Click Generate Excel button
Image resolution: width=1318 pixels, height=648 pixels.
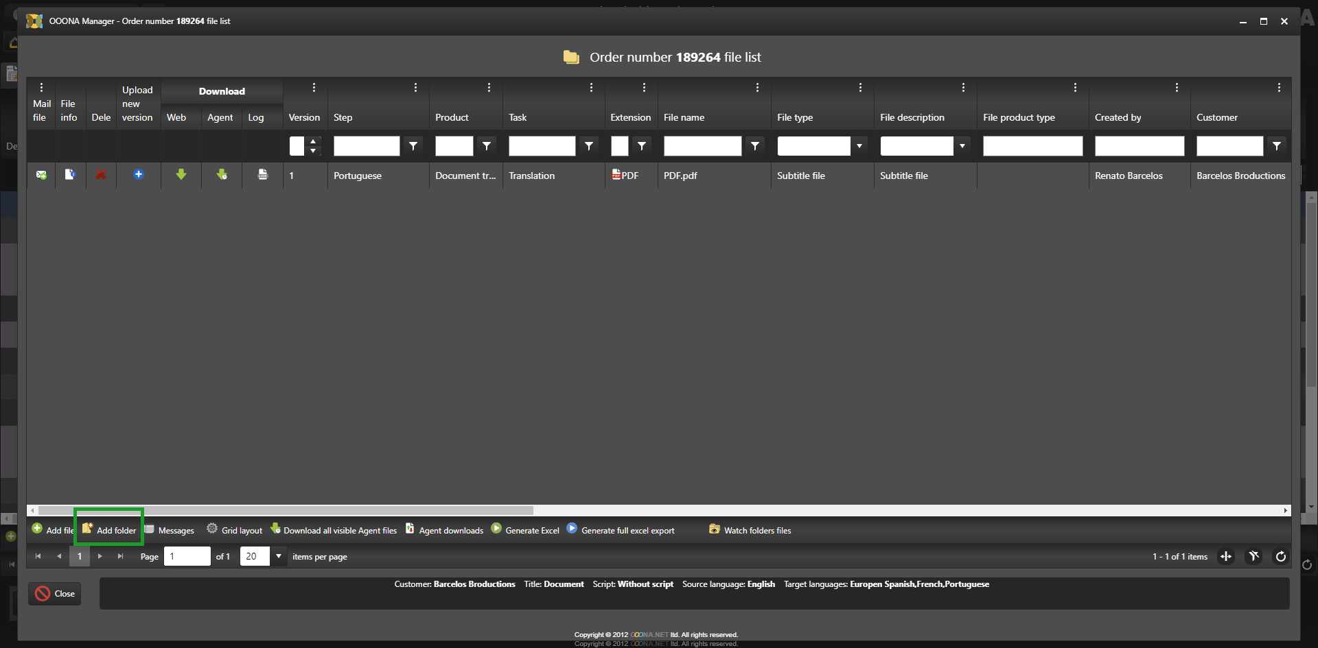click(x=526, y=530)
